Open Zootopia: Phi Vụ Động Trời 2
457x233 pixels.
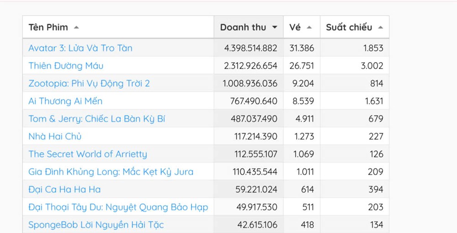(x=89, y=84)
